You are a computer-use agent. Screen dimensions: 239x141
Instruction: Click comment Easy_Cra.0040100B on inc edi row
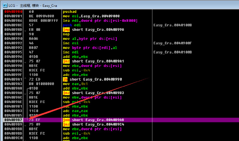click(172, 52)
